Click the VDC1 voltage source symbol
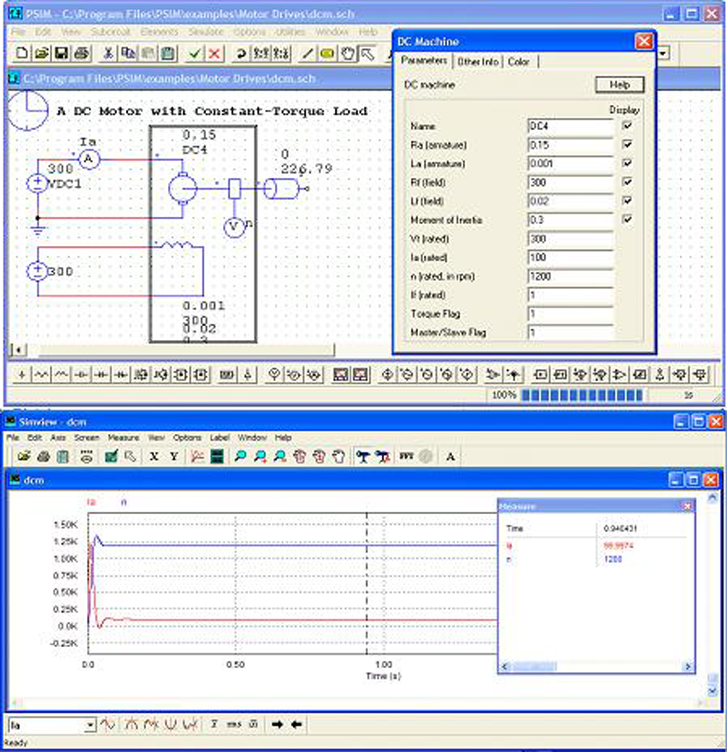The width and height of the screenshot is (727, 752). [37, 183]
